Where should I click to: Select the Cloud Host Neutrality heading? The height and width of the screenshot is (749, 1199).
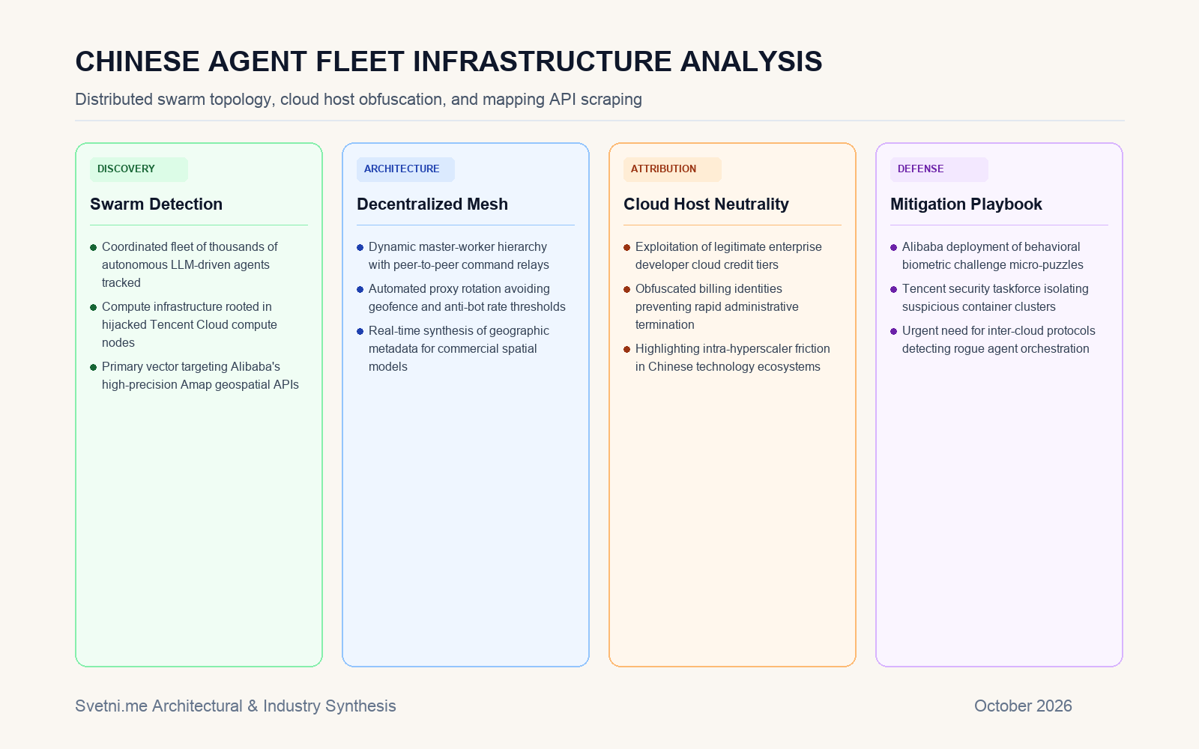pyautogui.click(x=706, y=204)
